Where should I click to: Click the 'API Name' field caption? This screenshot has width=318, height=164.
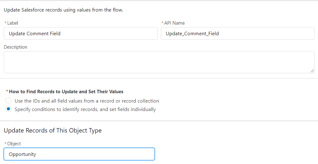tap(175, 23)
